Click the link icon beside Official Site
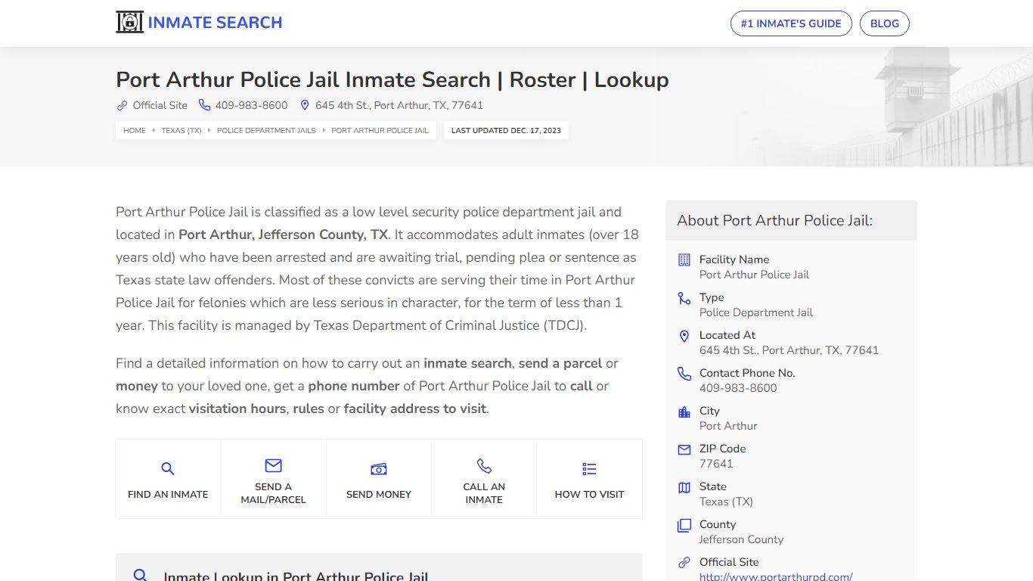The height and width of the screenshot is (581, 1033). 122,105
